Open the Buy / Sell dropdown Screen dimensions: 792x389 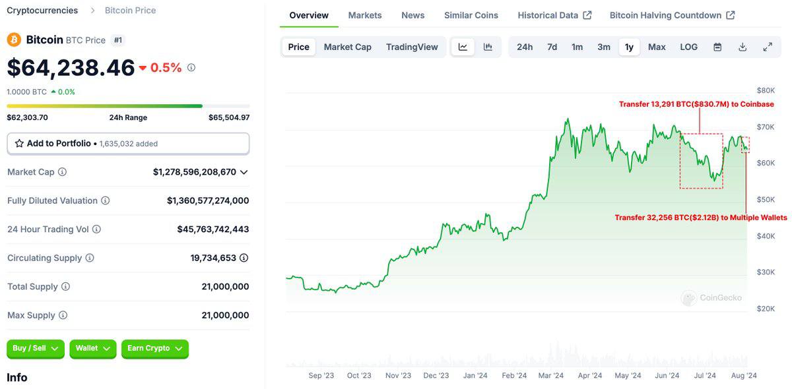[x=35, y=349]
